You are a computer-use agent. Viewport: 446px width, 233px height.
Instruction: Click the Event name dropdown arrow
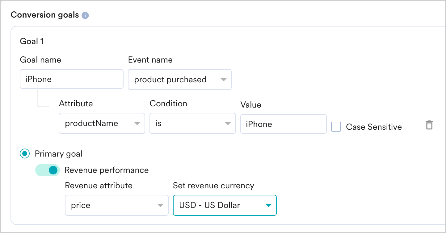pyautogui.click(x=224, y=80)
